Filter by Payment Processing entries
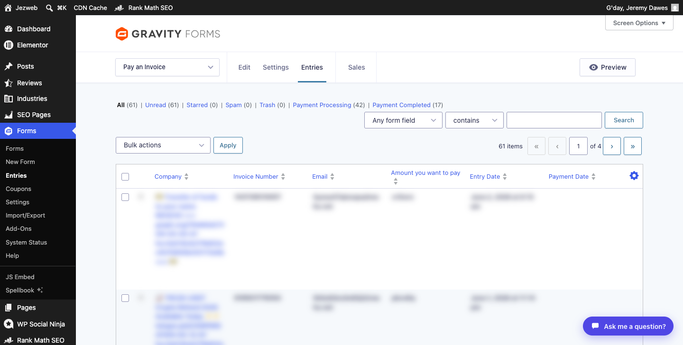 (x=322, y=105)
